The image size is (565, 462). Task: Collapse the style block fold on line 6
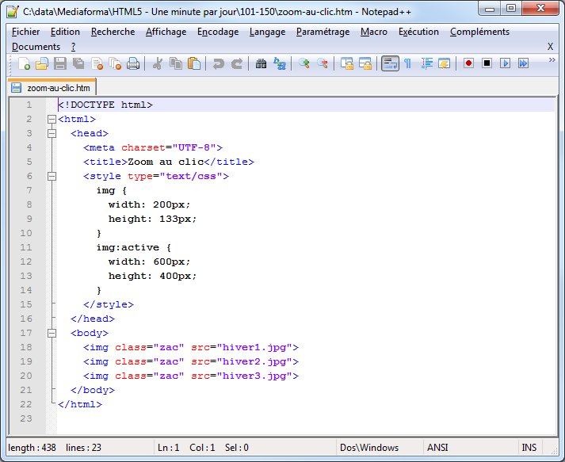[52, 176]
